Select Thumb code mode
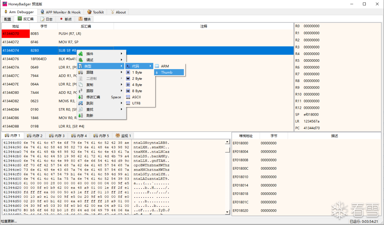This screenshot has width=384, height=225. point(169,72)
